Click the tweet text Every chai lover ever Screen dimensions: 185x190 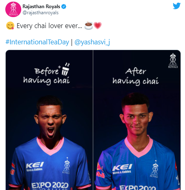49,26
